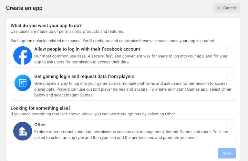The image size is (248, 161).
Task: Click the 'Use cases are made up' subtitle
Action: [x=67, y=31]
